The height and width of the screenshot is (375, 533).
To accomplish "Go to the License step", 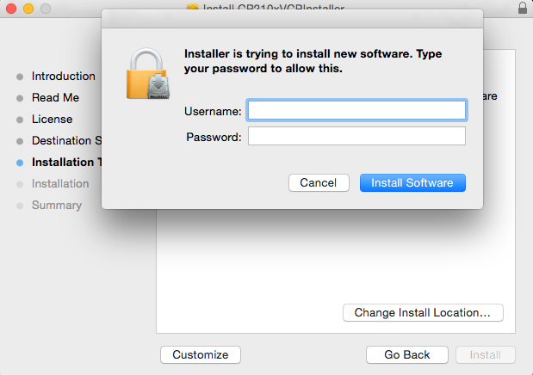I will 52,119.
